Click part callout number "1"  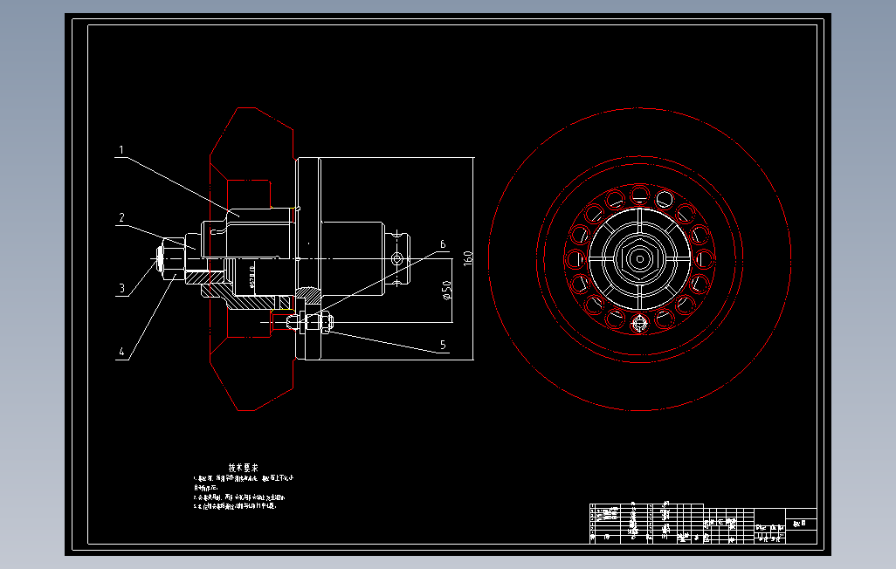[121, 150]
